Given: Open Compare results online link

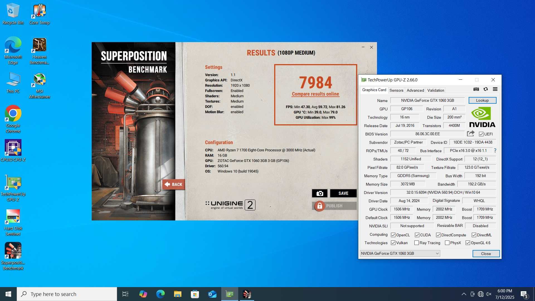Looking at the screenshot, I should click(315, 94).
